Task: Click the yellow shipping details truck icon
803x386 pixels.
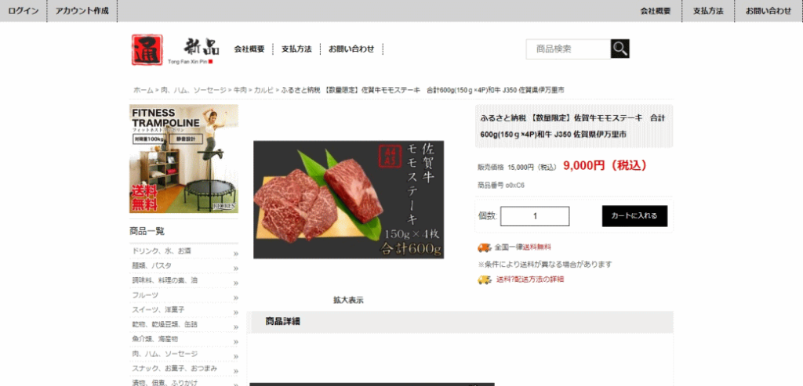Action: (x=485, y=280)
